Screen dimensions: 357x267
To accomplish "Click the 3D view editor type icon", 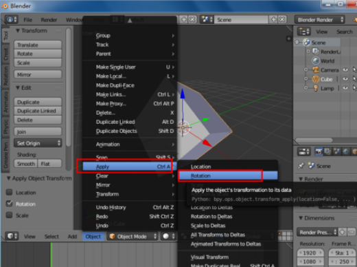I will pos(12,236).
